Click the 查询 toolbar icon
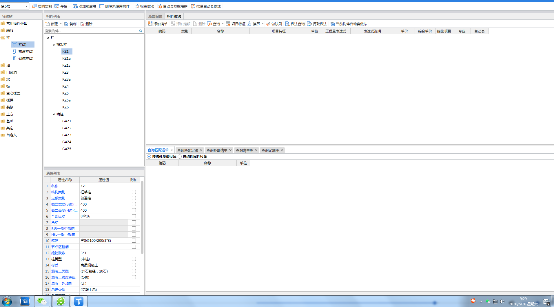The image size is (554, 307). [x=209, y=24]
